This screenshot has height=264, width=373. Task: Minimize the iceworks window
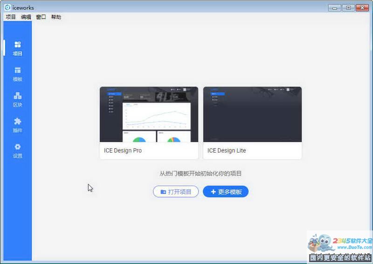coord(335,8)
